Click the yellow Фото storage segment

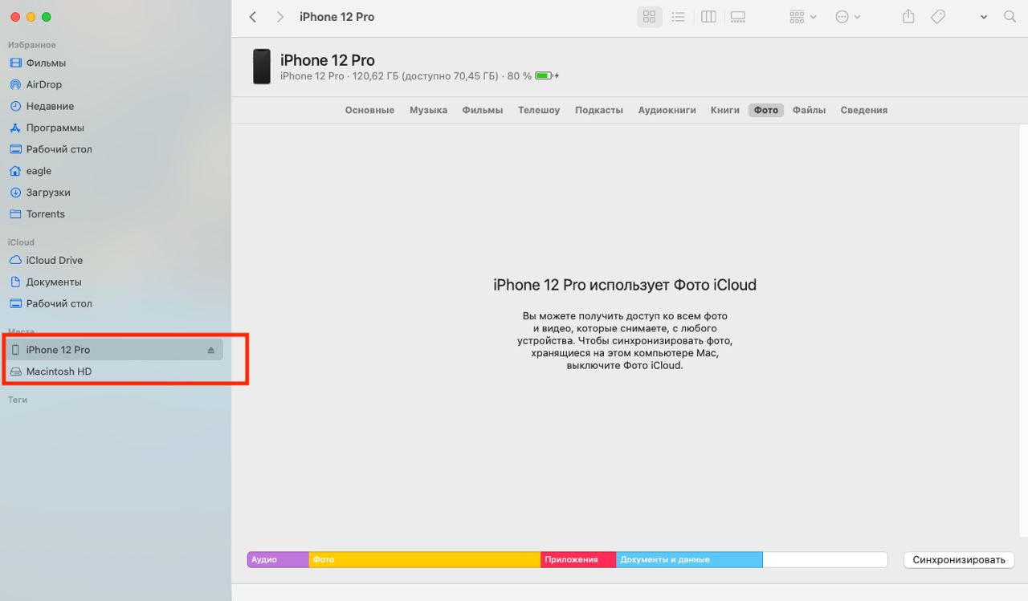(x=424, y=559)
